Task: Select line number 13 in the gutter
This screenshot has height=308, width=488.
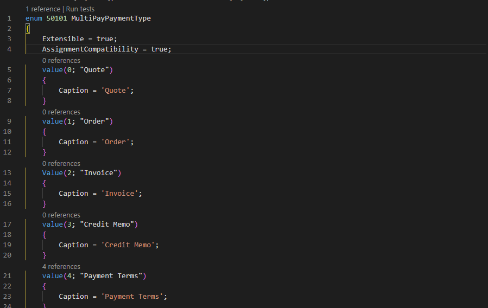Action: 7,173
